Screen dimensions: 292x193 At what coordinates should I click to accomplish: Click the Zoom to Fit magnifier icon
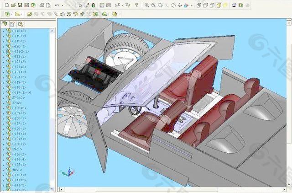point(147,5)
